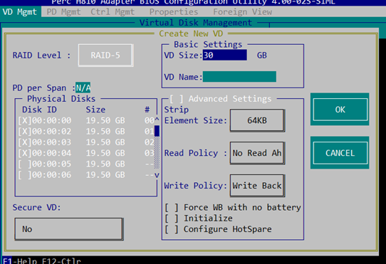The height and width of the screenshot is (264, 386).
Task: Open the Write Policy Write Back selector
Action: point(257,186)
